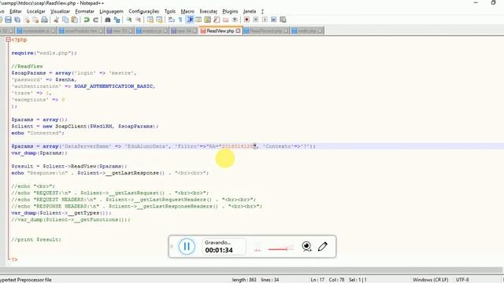This screenshot has width=504, height=283.
Task: Click the require("wsdls.php") code line
Action: click(x=44, y=53)
